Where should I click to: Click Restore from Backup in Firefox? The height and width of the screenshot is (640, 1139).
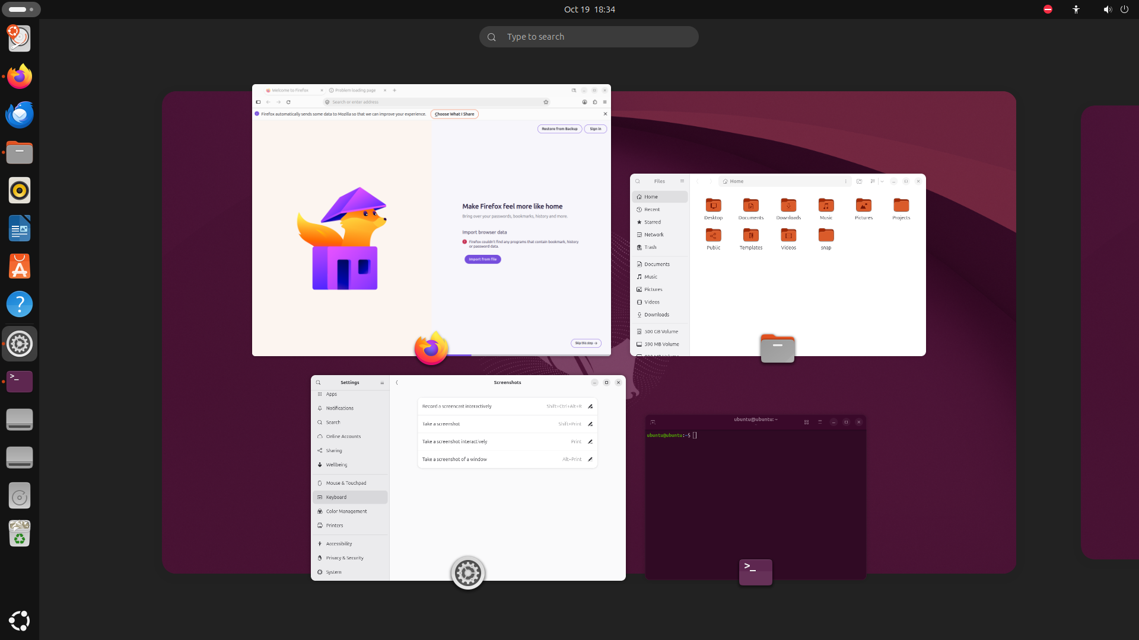click(559, 129)
